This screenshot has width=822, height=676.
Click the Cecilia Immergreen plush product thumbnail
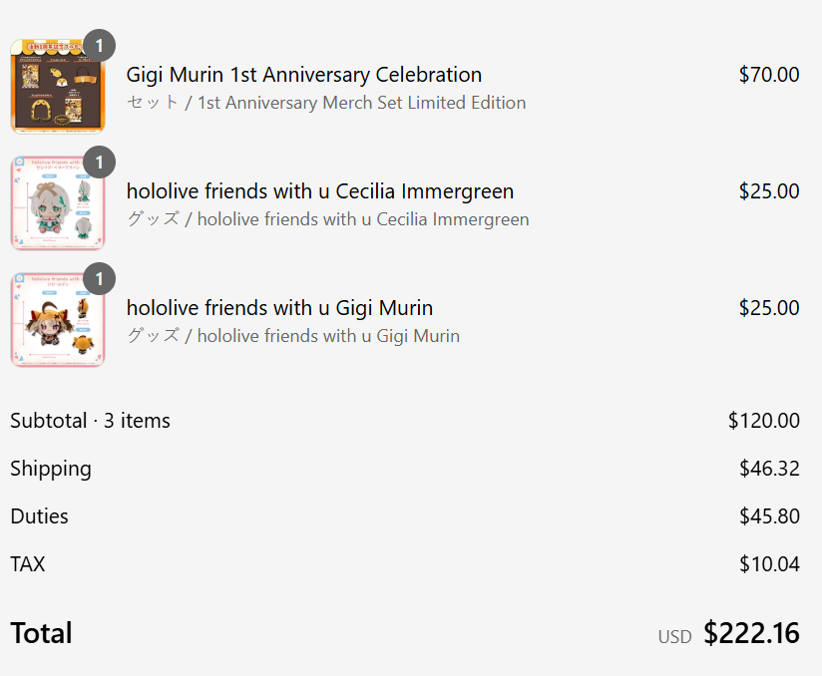tap(58, 203)
